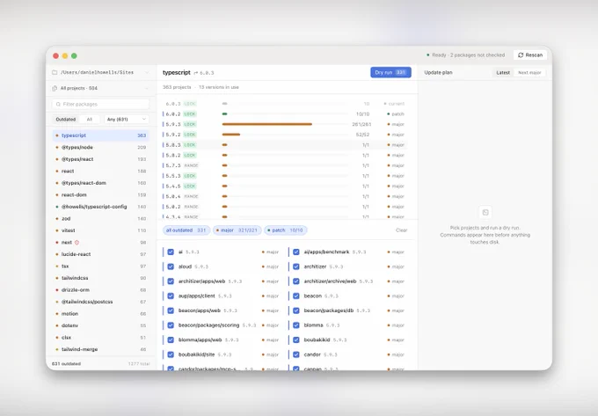Click Clear to reset selection

tap(402, 230)
